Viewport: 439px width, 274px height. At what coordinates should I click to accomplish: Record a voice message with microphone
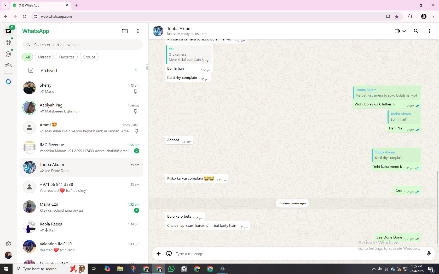(x=429, y=254)
